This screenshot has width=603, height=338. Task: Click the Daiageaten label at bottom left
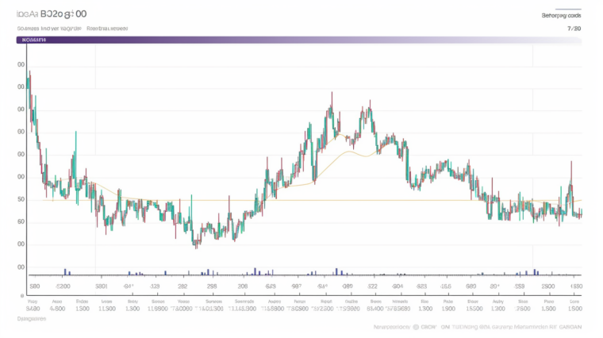32,318
